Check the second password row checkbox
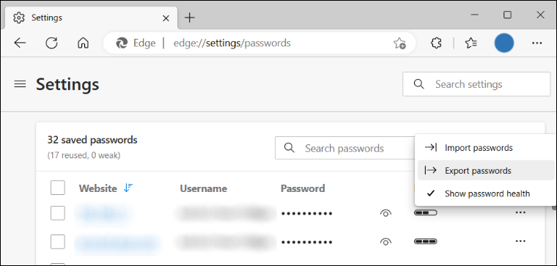 pos(58,242)
